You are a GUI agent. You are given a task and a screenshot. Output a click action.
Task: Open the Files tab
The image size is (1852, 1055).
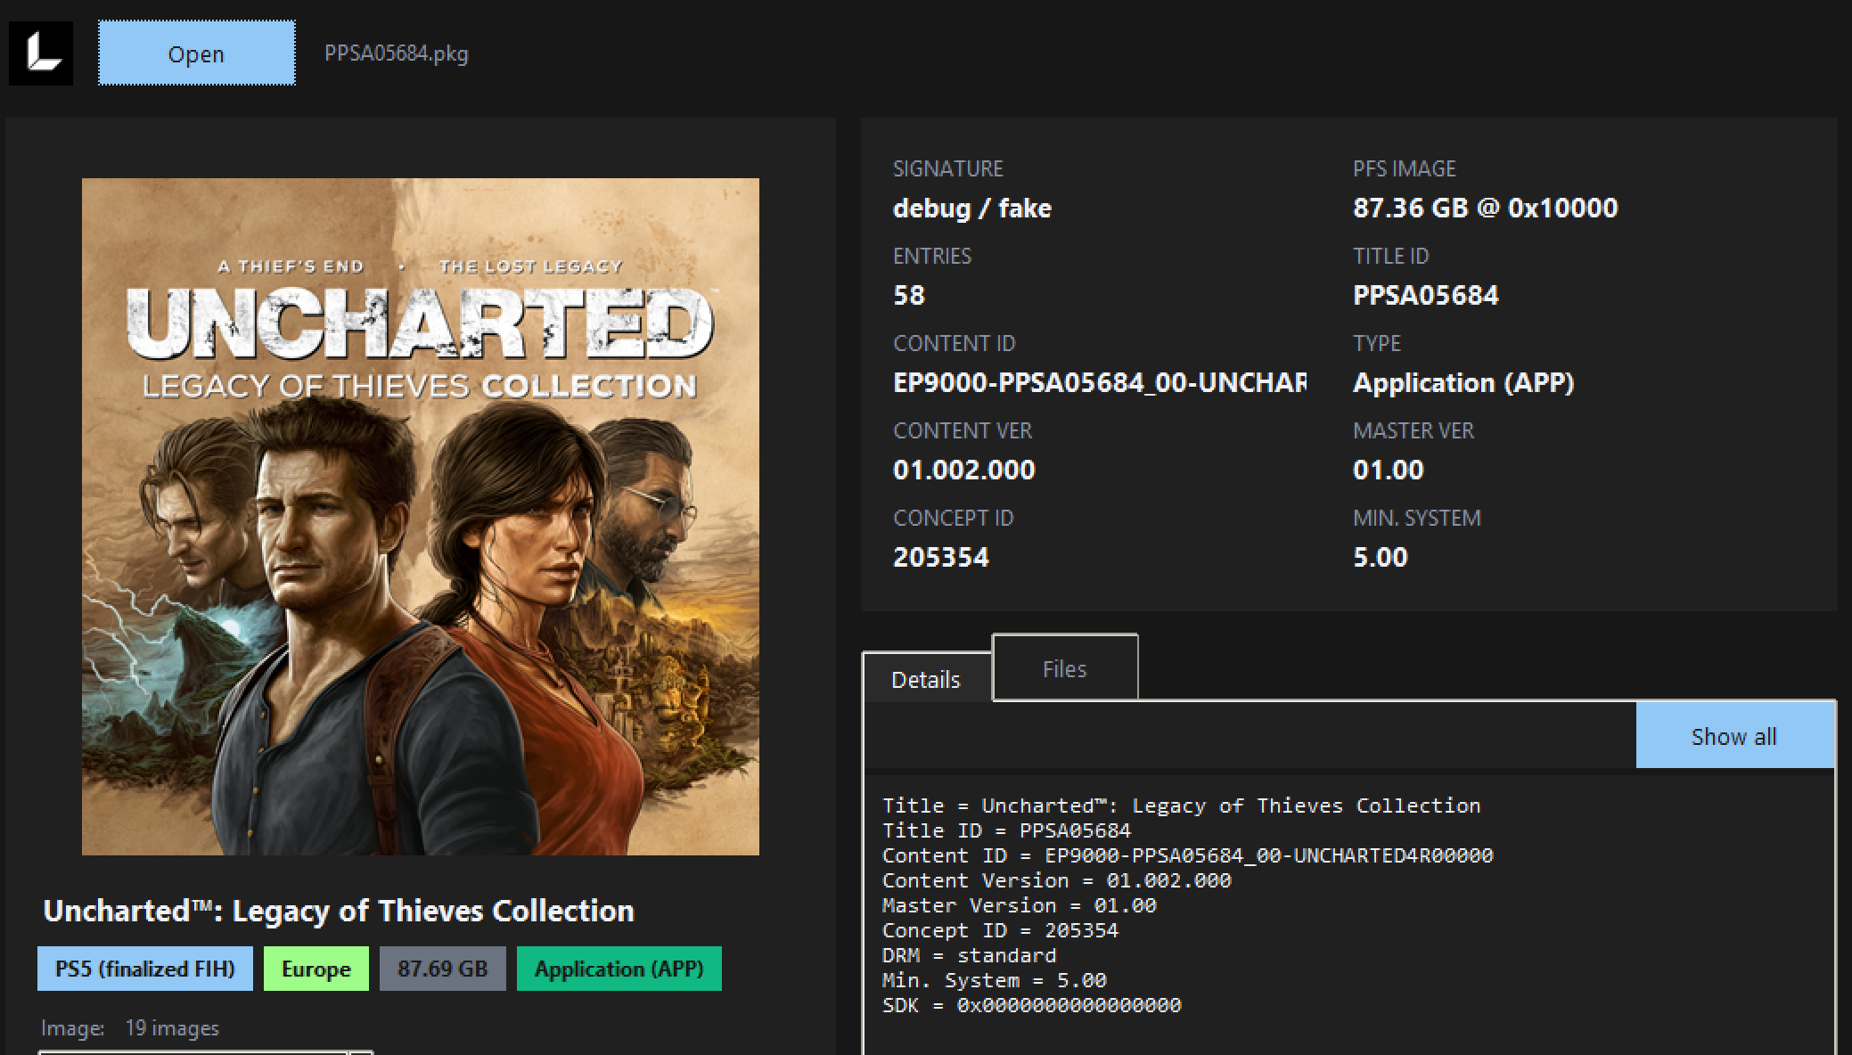click(x=1065, y=668)
